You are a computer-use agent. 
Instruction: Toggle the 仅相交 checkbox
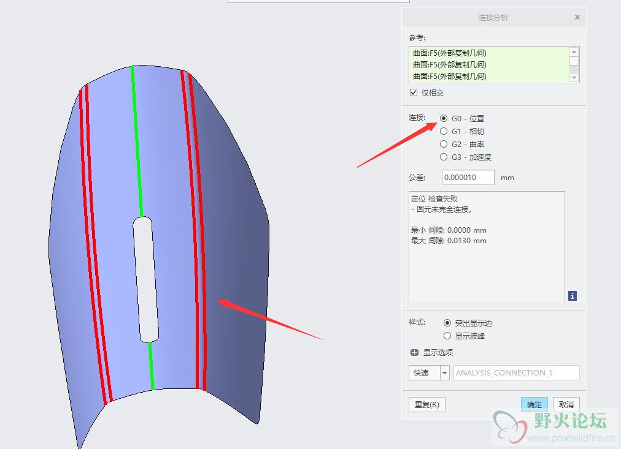click(414, 92)
